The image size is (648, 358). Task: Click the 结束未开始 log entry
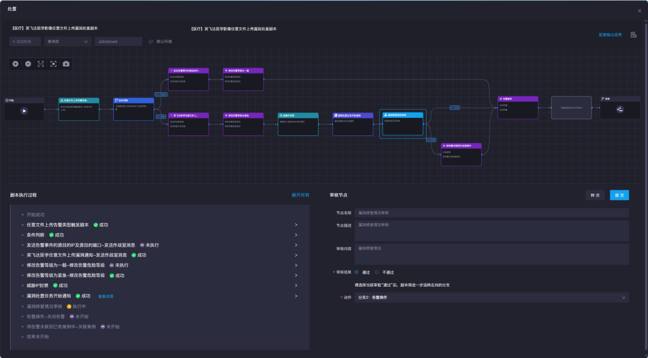[x=38, y=336]
